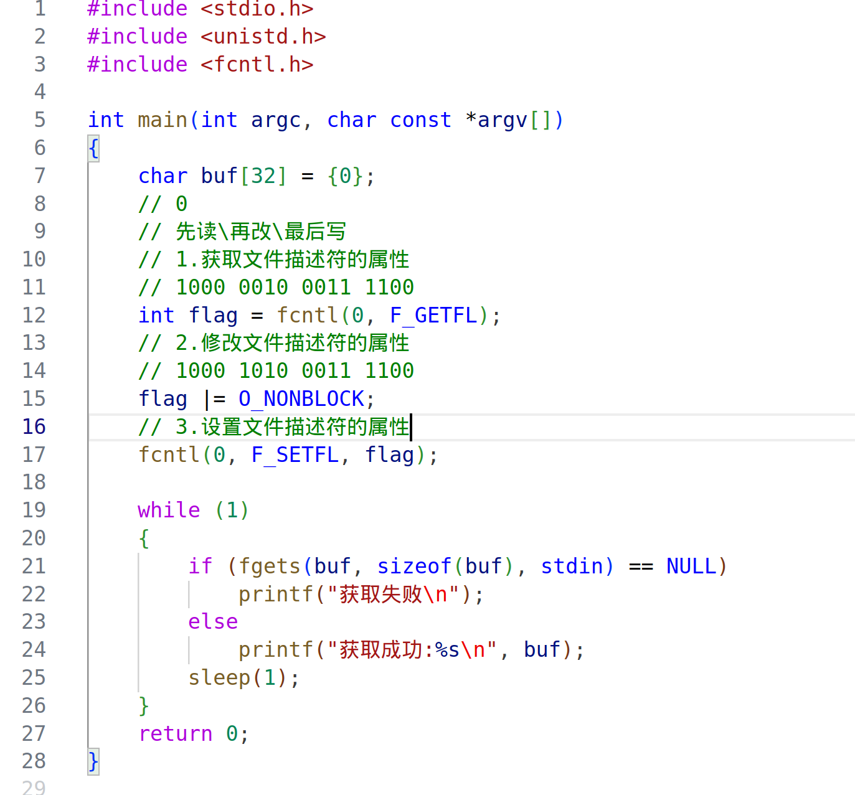
Task: Click the comment '// 0' on line 8
Action: coord(163,204)
